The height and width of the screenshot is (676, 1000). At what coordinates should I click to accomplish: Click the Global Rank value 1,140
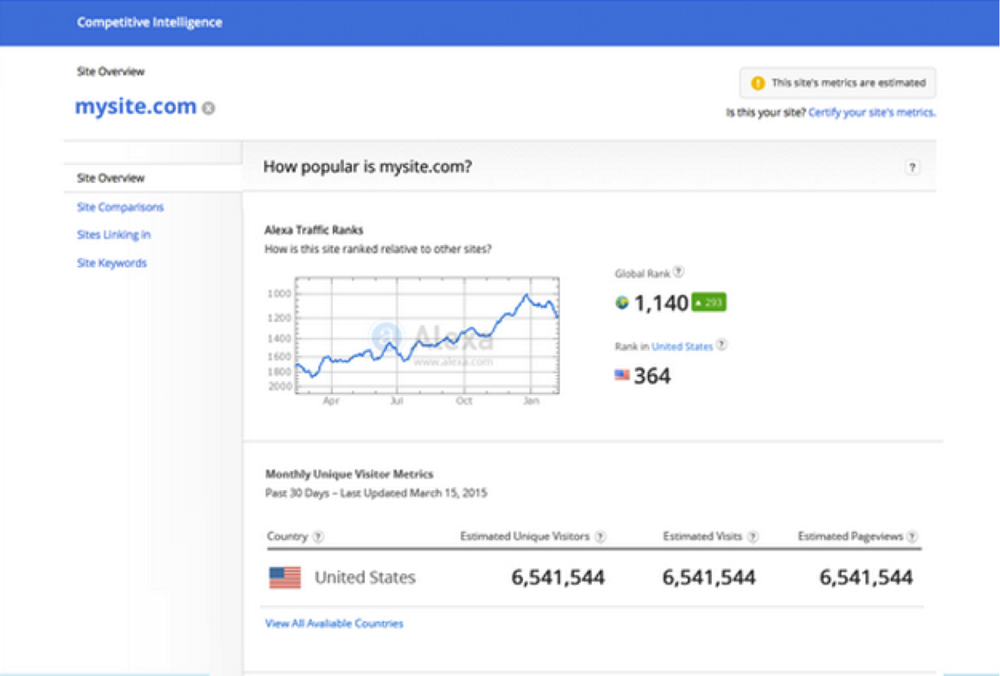[661, 303]
